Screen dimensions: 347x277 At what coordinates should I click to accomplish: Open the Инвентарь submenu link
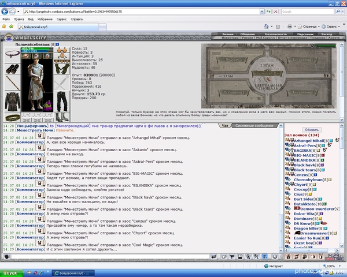point(230,38)
